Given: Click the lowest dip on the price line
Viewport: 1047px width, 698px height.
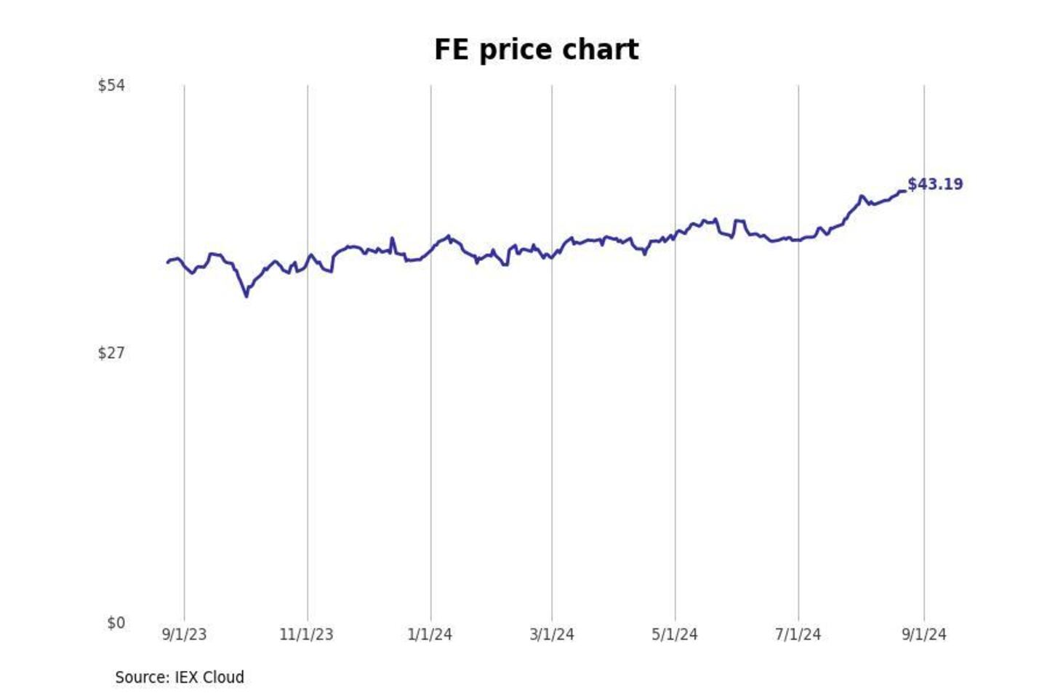Looking at the screenshot, I should pyautogui.click(x=246, y=295).
